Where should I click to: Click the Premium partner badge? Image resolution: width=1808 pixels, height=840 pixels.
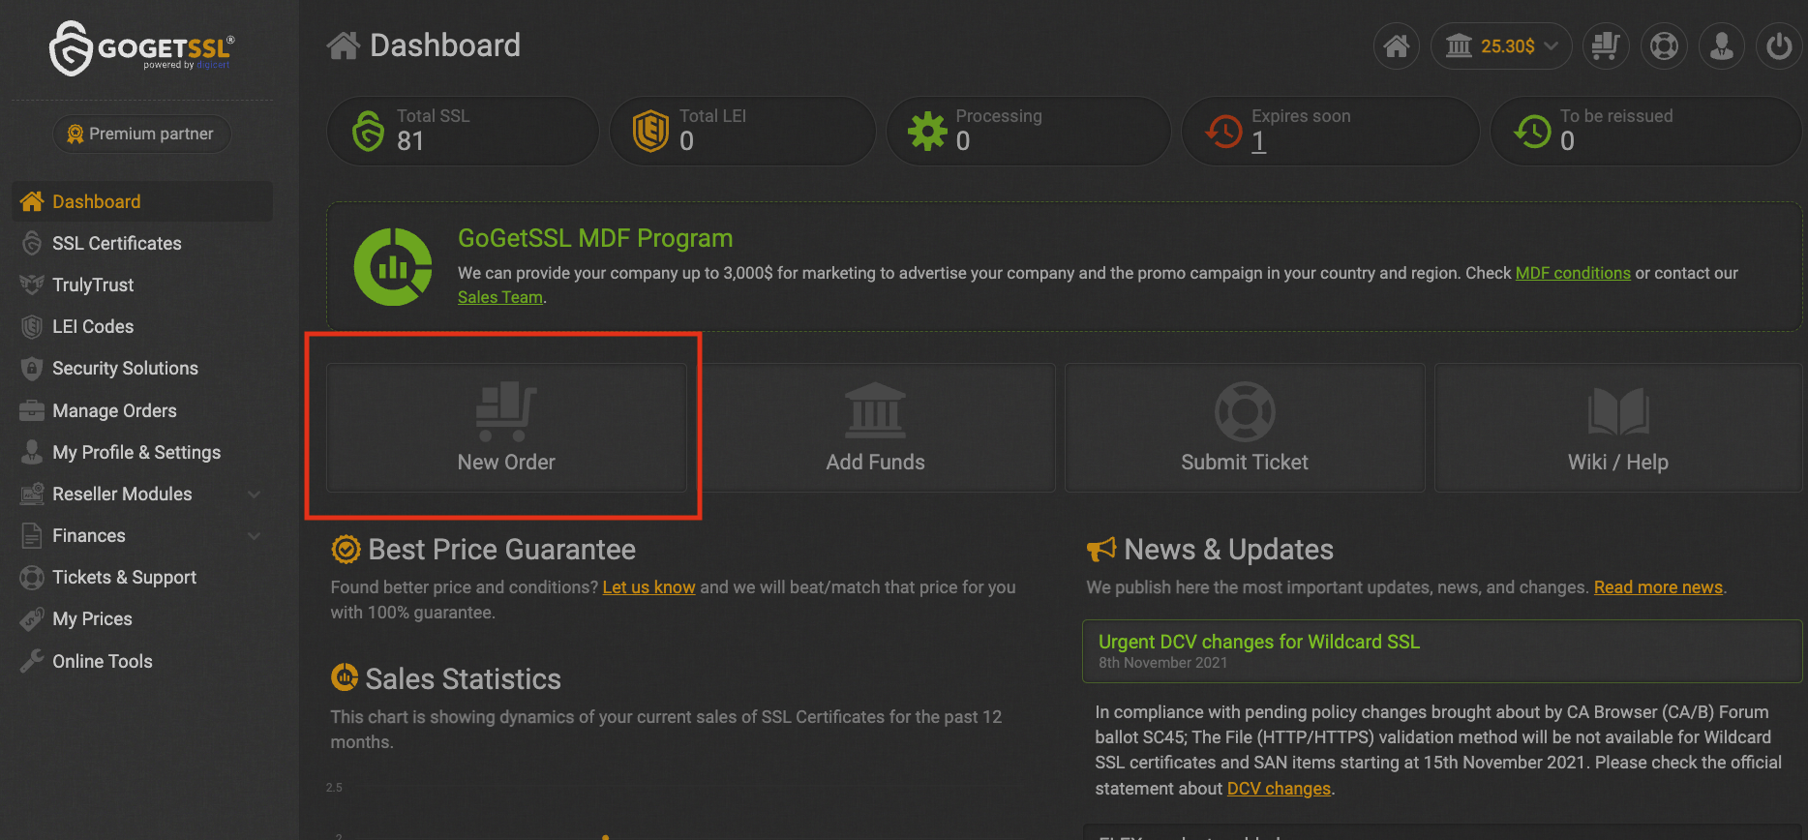pyautogui.click(x=141, y=134)
